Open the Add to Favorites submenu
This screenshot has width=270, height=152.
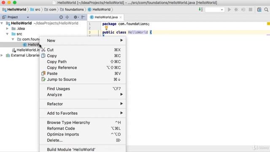83,113
